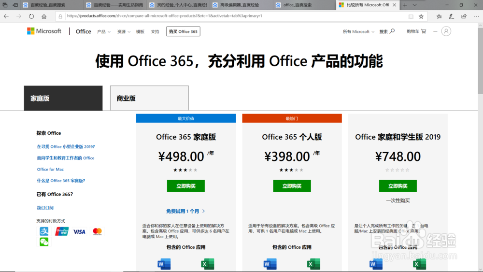Click the user account sign-in icon
Screen dimensions: 483x272
pyautogui.click(x=446, y=31)
